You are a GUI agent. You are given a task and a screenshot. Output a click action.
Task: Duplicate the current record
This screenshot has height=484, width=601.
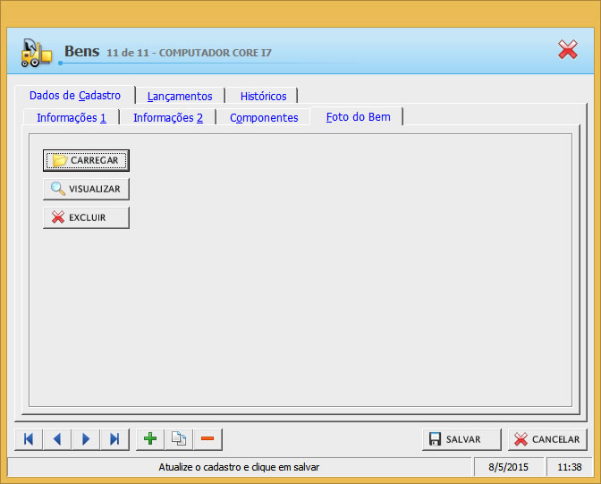coord(179,439)
